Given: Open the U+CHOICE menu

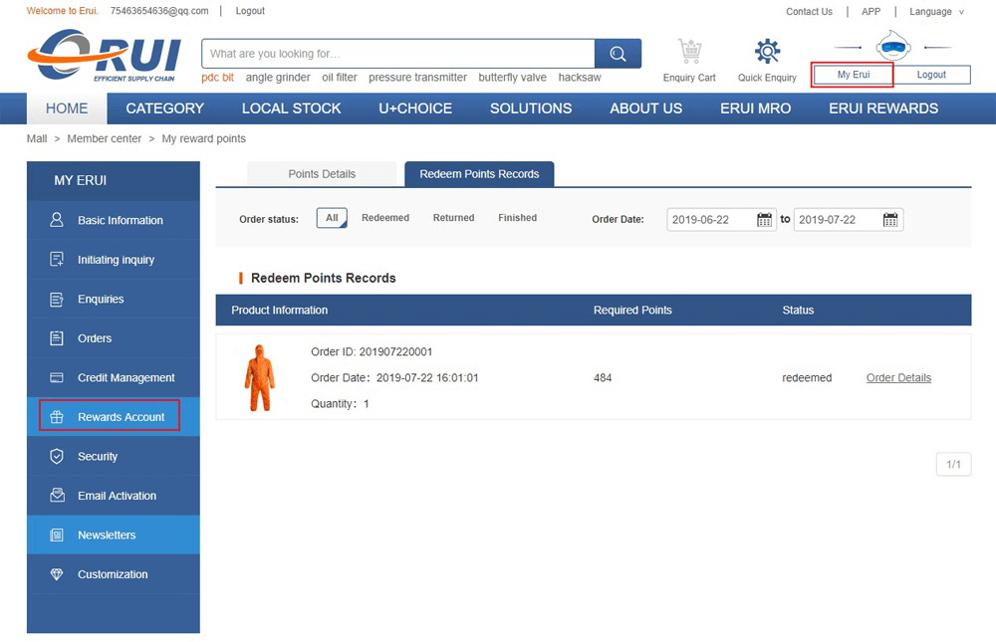Looking at the screenshot, I should 415,108.
